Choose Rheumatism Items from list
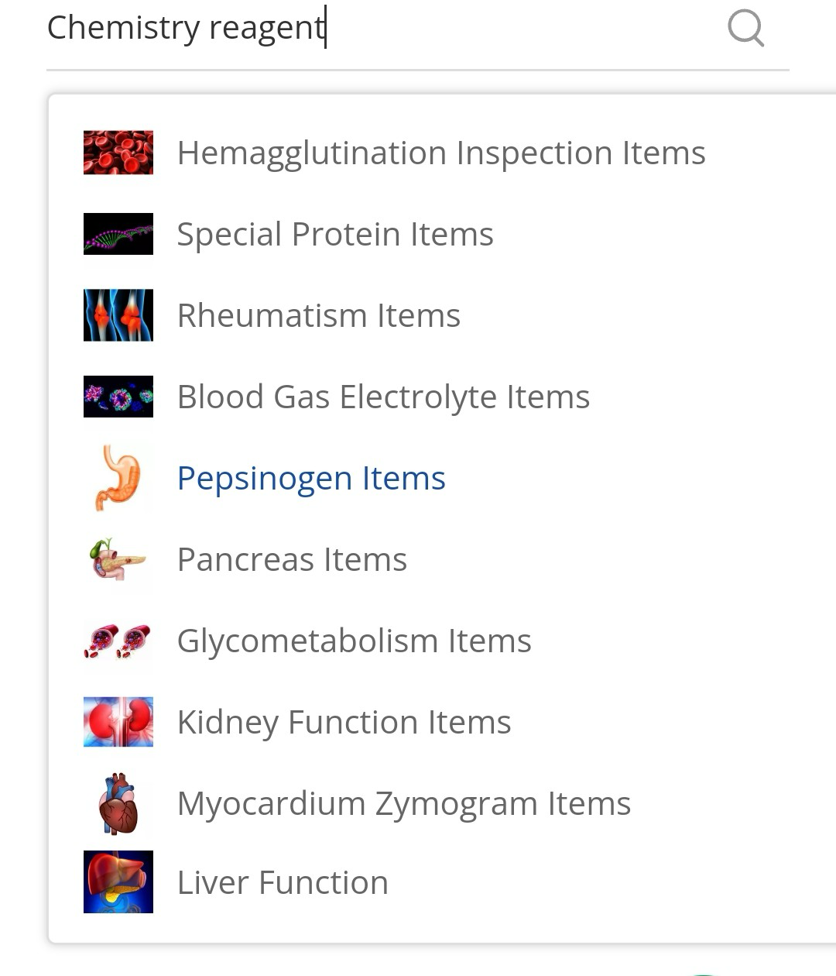836x976 pixels. (x=318, y=315)
